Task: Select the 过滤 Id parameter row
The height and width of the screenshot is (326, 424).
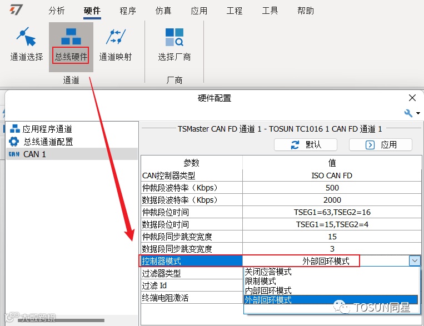Action: click(192, 285)
